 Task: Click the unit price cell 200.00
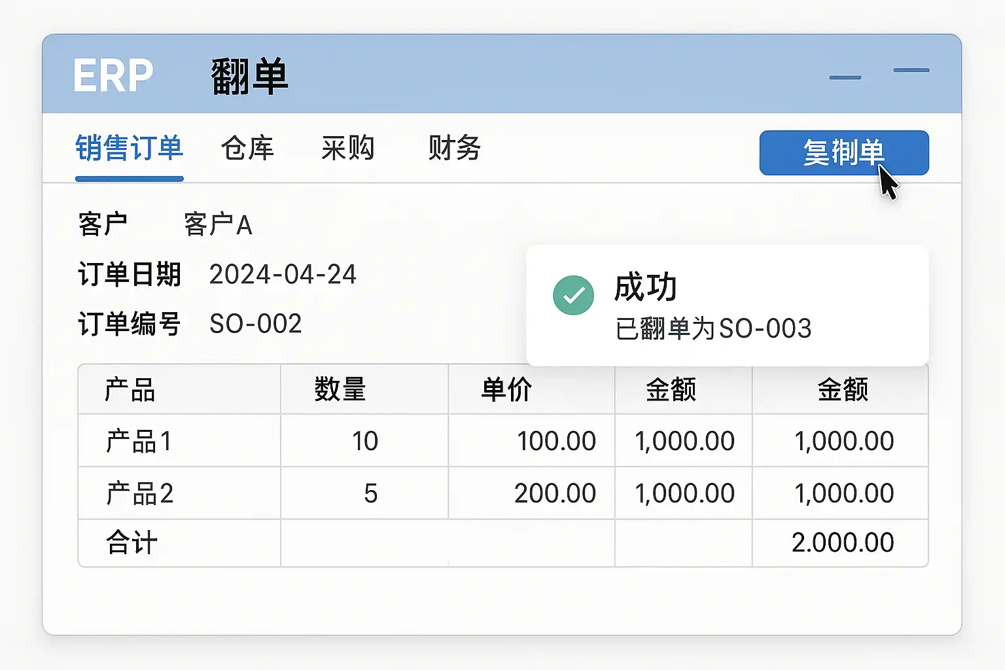[555, 493]
